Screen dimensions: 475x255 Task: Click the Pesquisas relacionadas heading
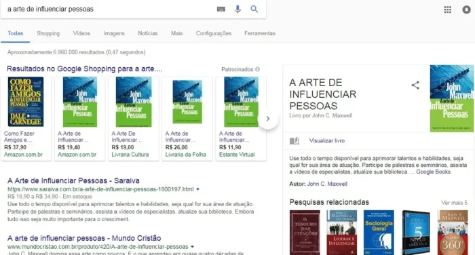coord(329,202)
